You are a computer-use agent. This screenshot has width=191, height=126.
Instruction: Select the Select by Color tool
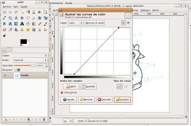(x=28, y=12)
